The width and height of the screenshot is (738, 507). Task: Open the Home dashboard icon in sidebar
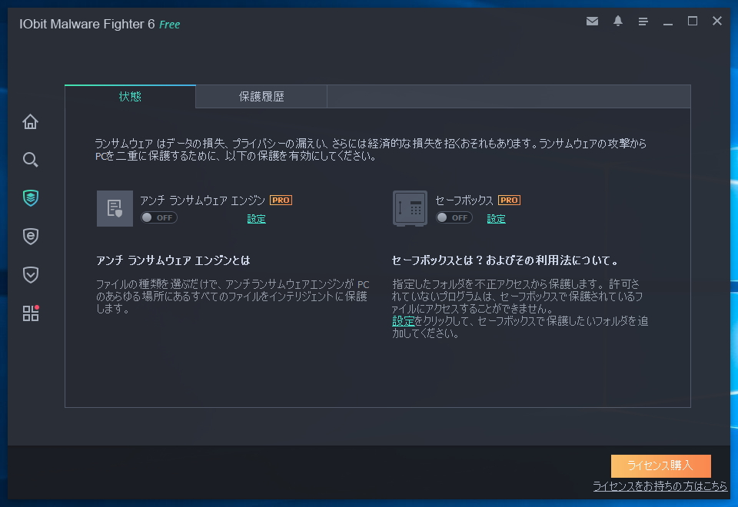point(30,121)
